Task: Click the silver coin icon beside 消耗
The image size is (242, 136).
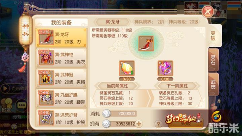Action: pos(106,114)
